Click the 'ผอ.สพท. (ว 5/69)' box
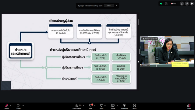This screenshot has width=195, height=110. point(121,68)
